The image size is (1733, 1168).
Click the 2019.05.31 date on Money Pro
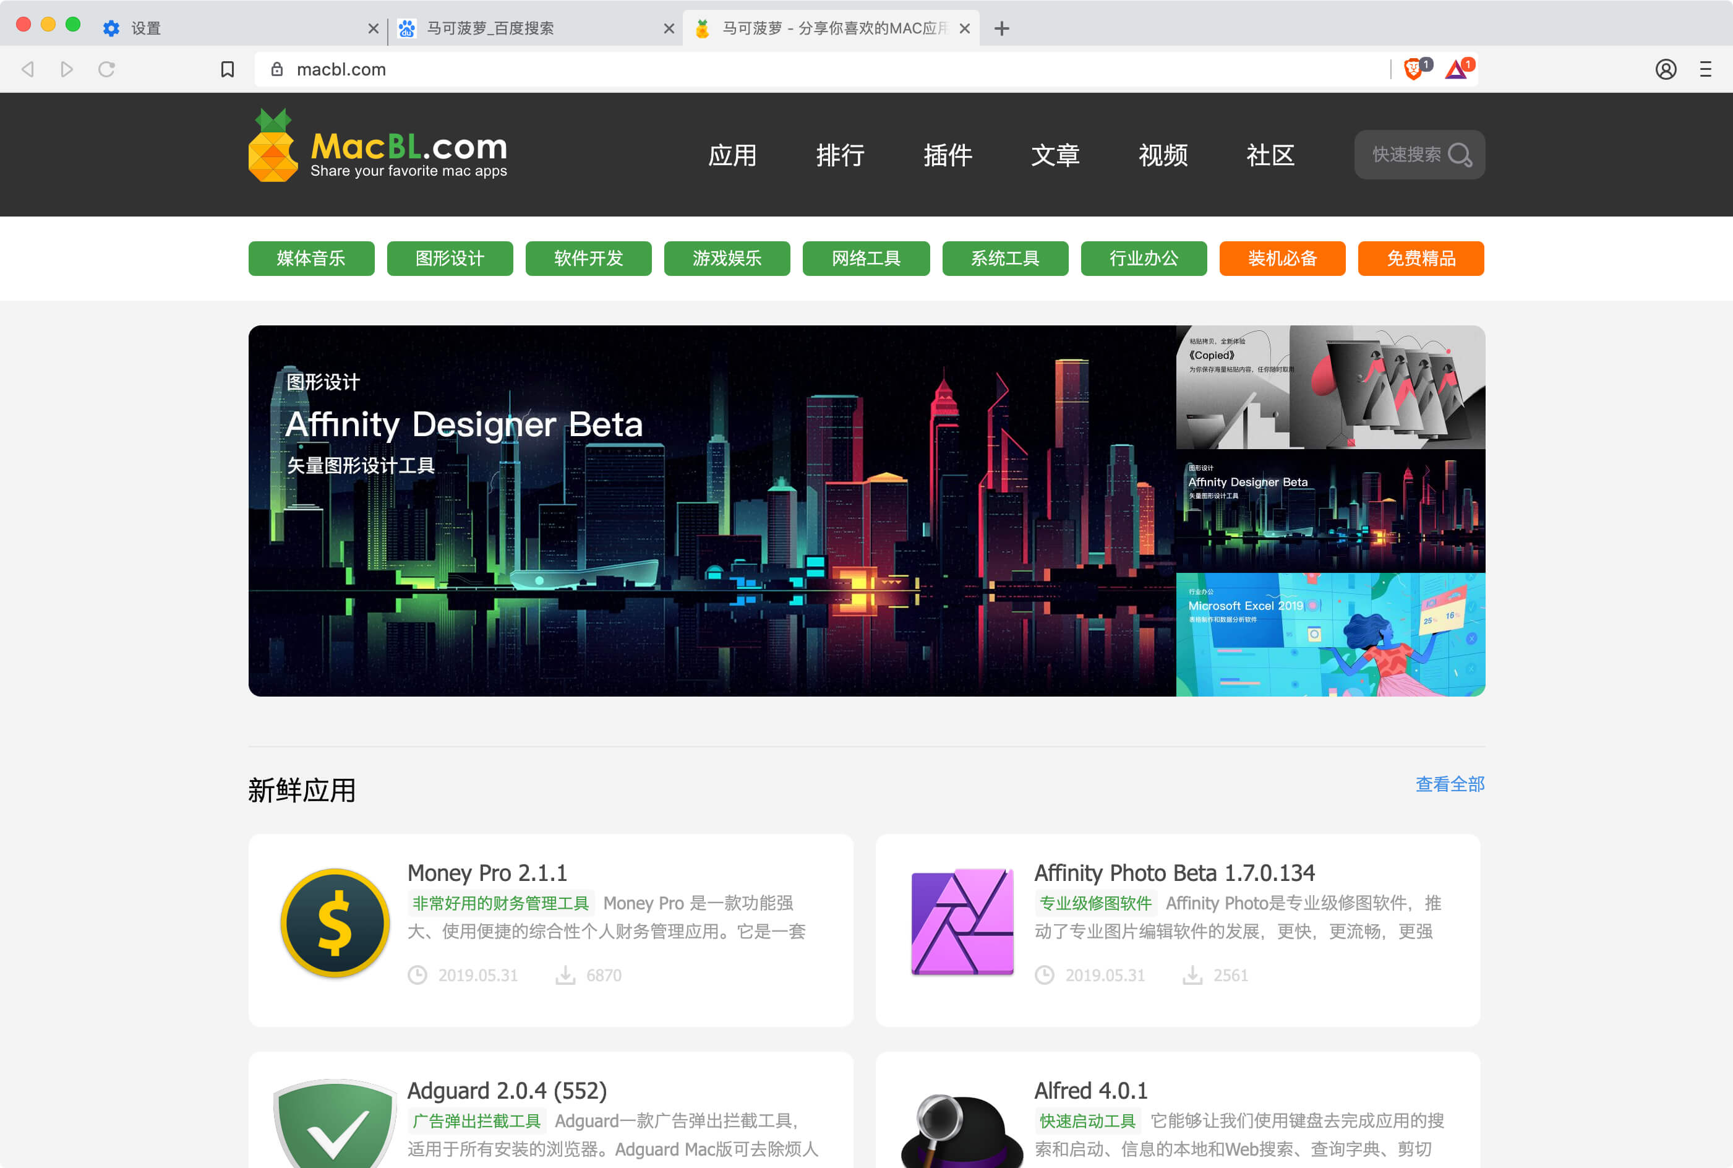click(x=478, y=975)
